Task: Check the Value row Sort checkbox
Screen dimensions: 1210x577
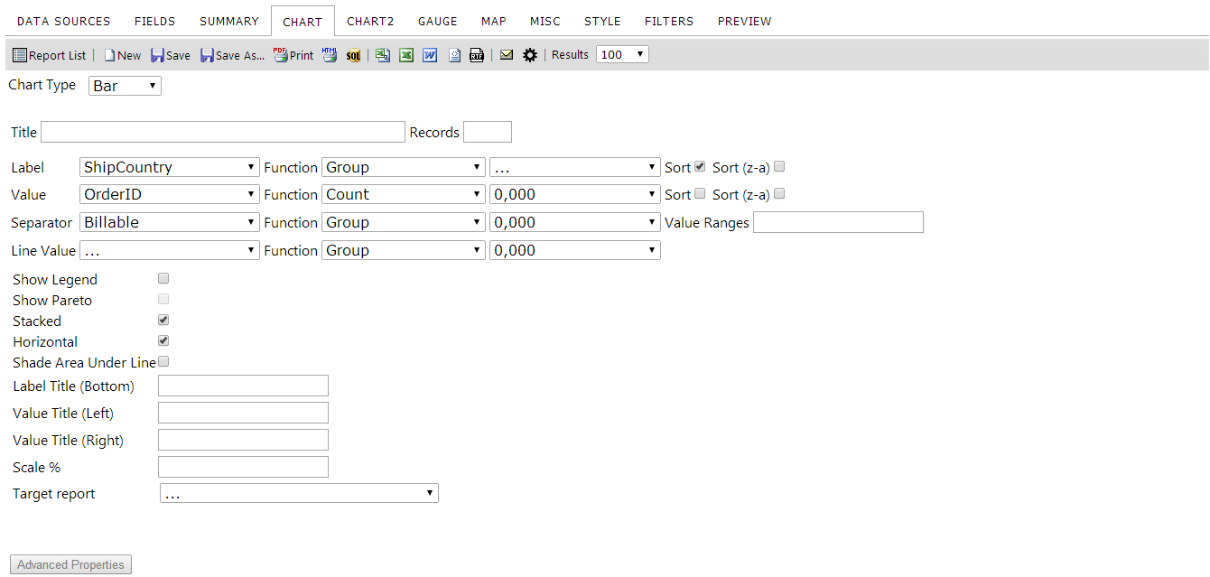Action: 700,193
